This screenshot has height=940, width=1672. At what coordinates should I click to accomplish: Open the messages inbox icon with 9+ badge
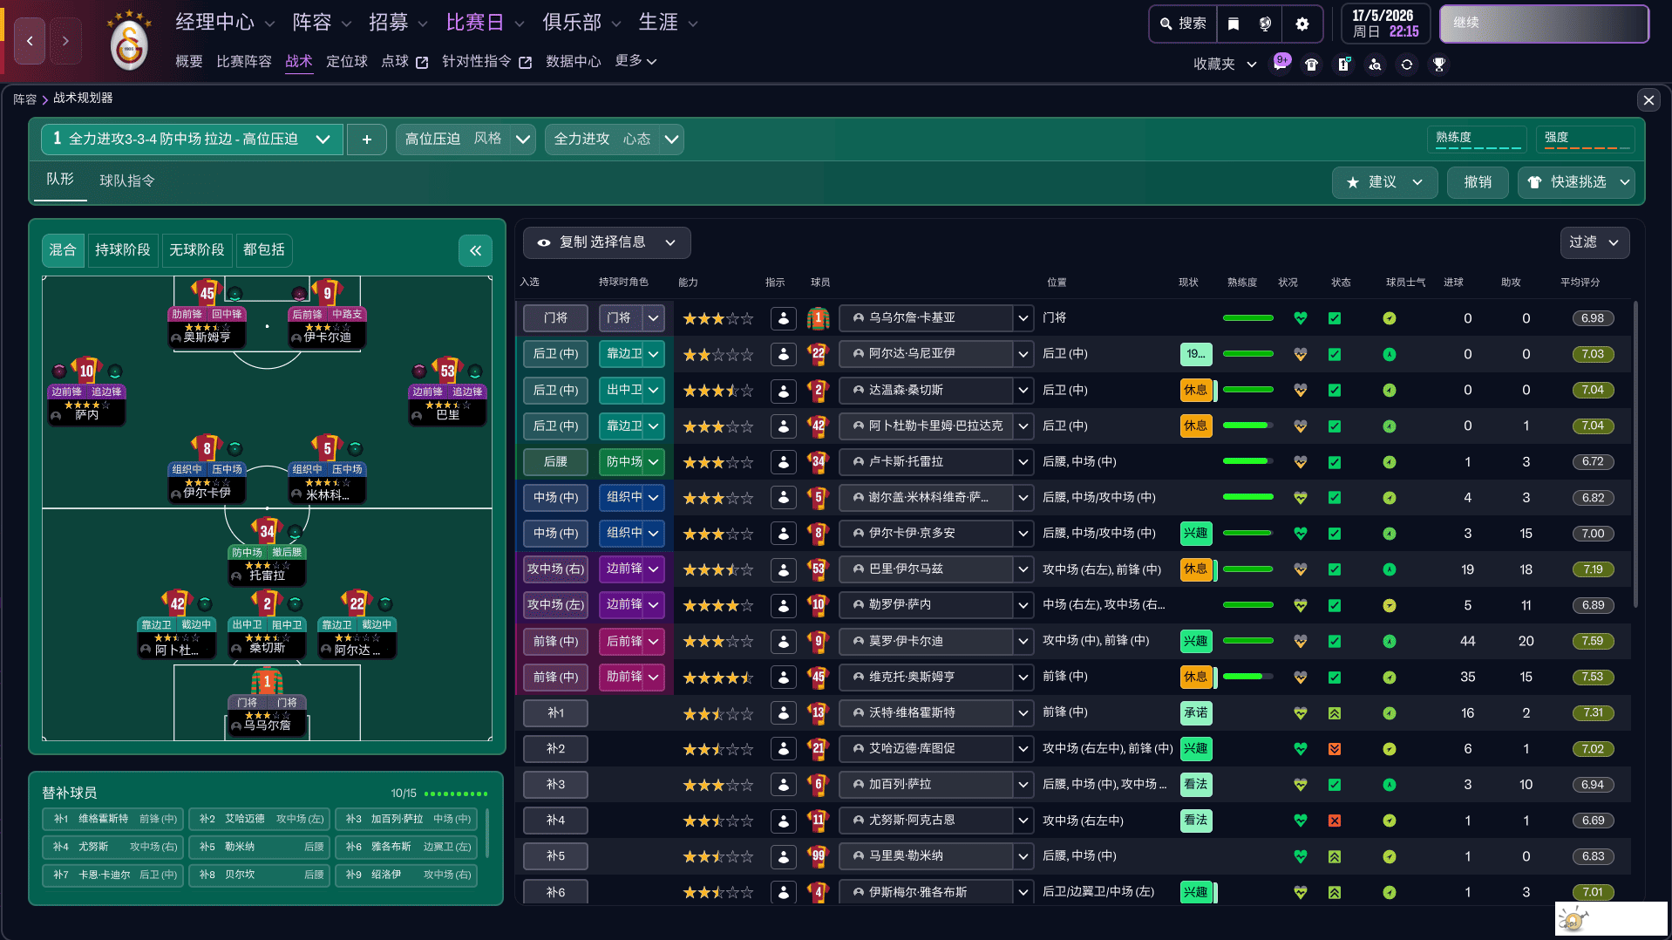click(1281, 64)
